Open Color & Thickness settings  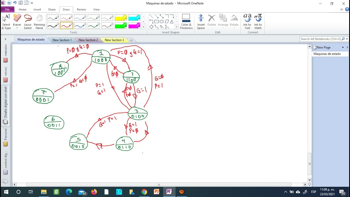pos(186,22)
